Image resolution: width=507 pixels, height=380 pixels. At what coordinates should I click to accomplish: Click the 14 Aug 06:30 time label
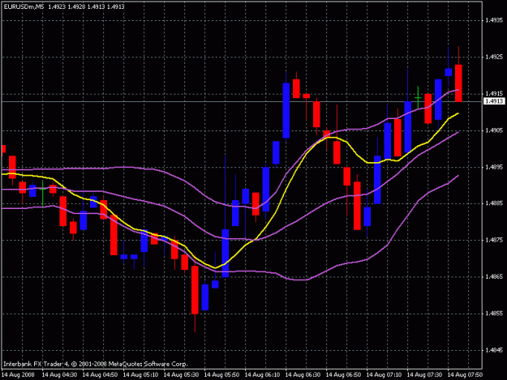click(x=303, y=375)
